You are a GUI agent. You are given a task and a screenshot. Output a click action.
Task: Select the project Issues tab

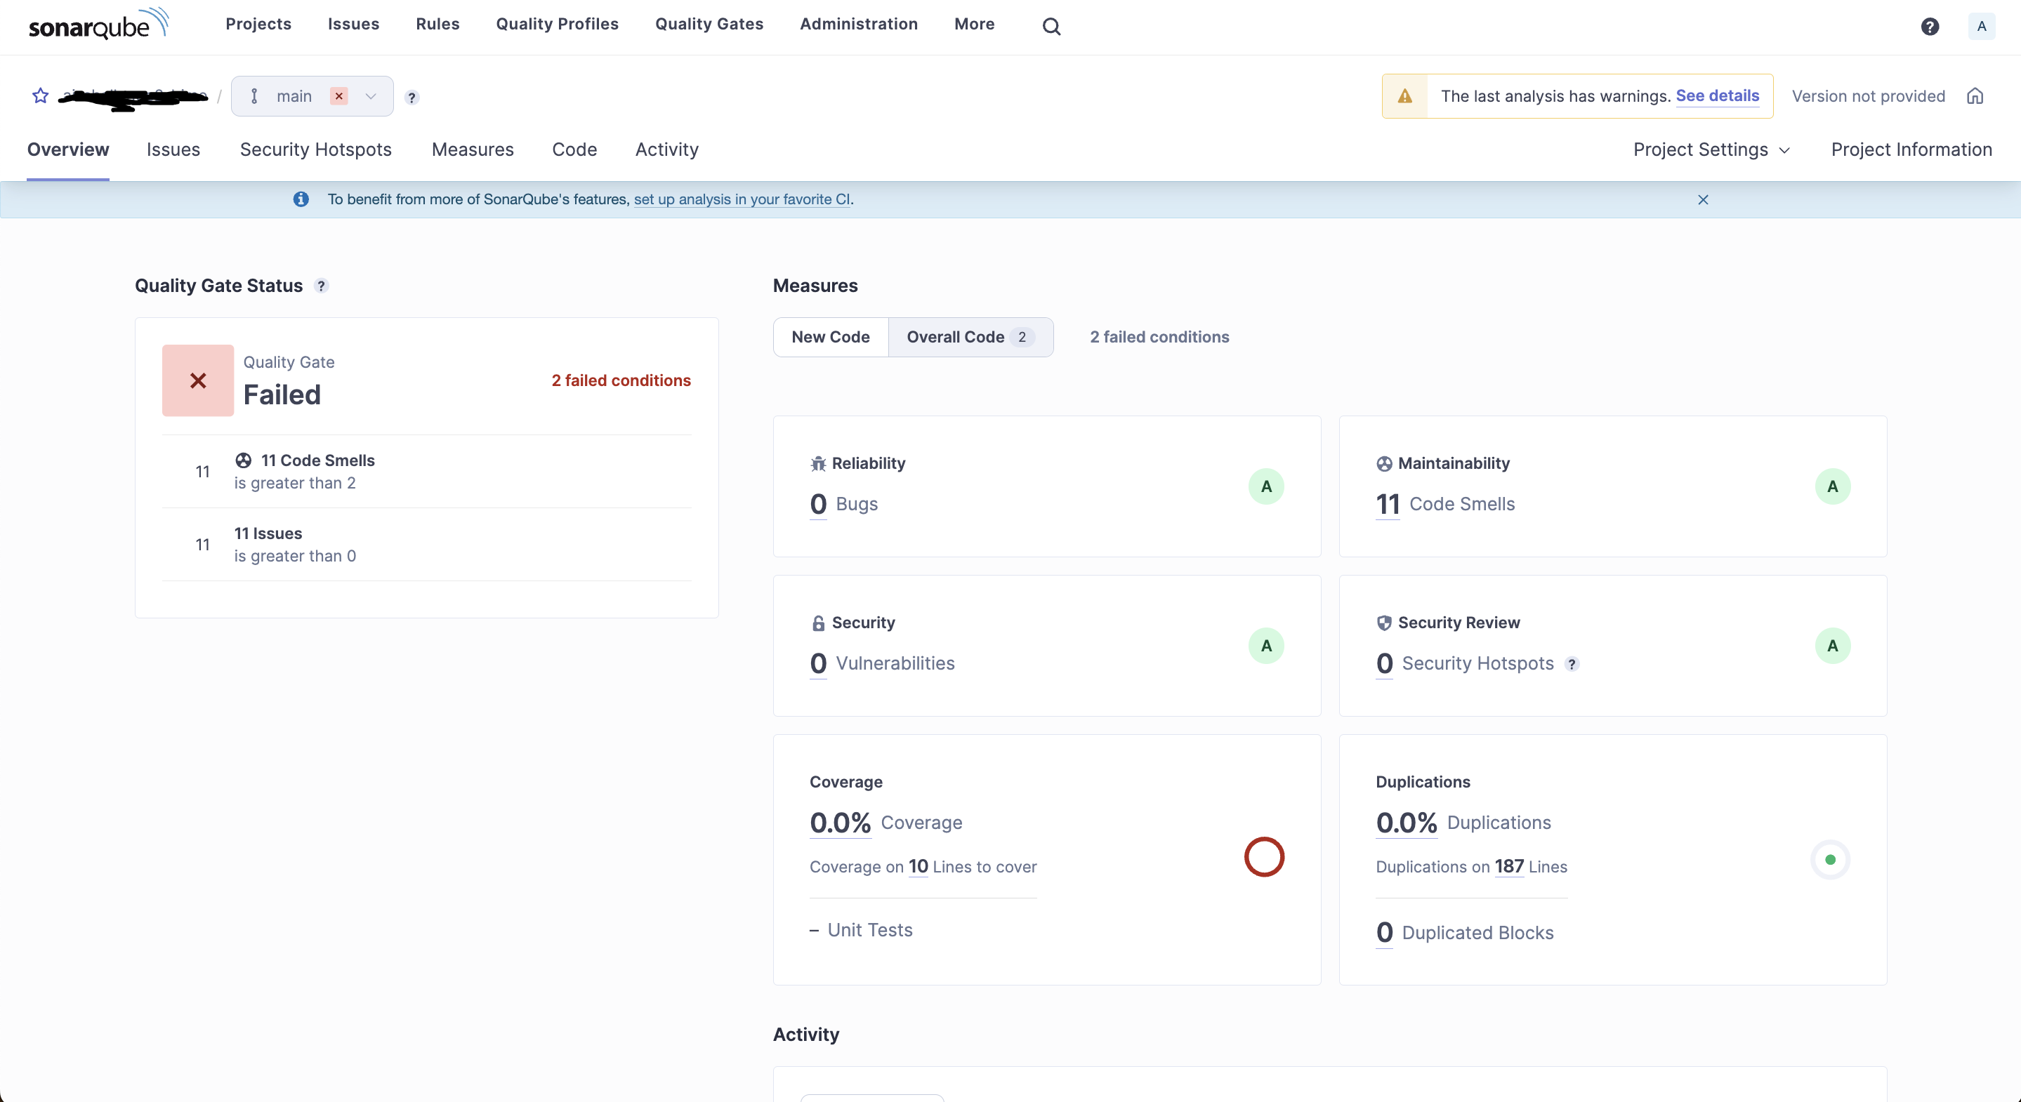(x=173, y=150)
